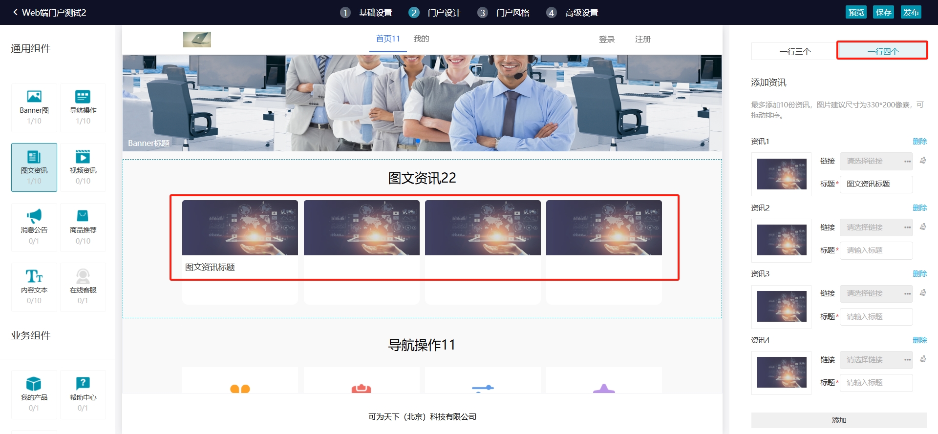Switch layout to 一行三个
938x434 pixels.
coord(795,51)
